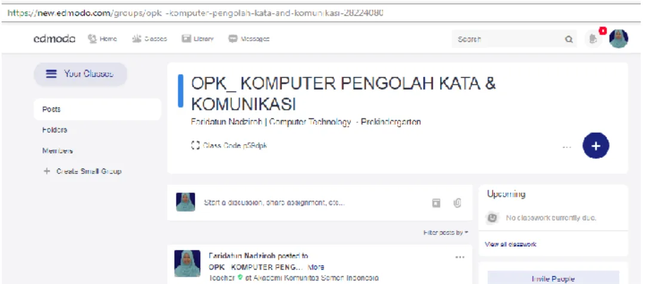Screen dimensions: 646x284
Task: Click the browser URL address bar
Action: tap(322, 13)
